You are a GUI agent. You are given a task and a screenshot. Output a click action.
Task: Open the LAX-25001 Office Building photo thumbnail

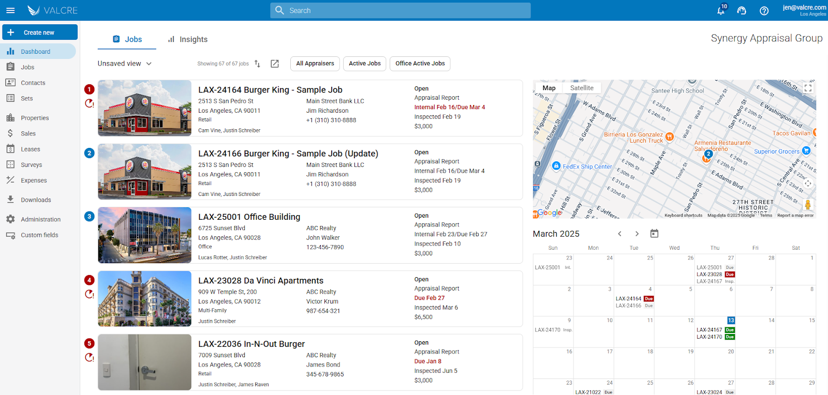[145, 235]
